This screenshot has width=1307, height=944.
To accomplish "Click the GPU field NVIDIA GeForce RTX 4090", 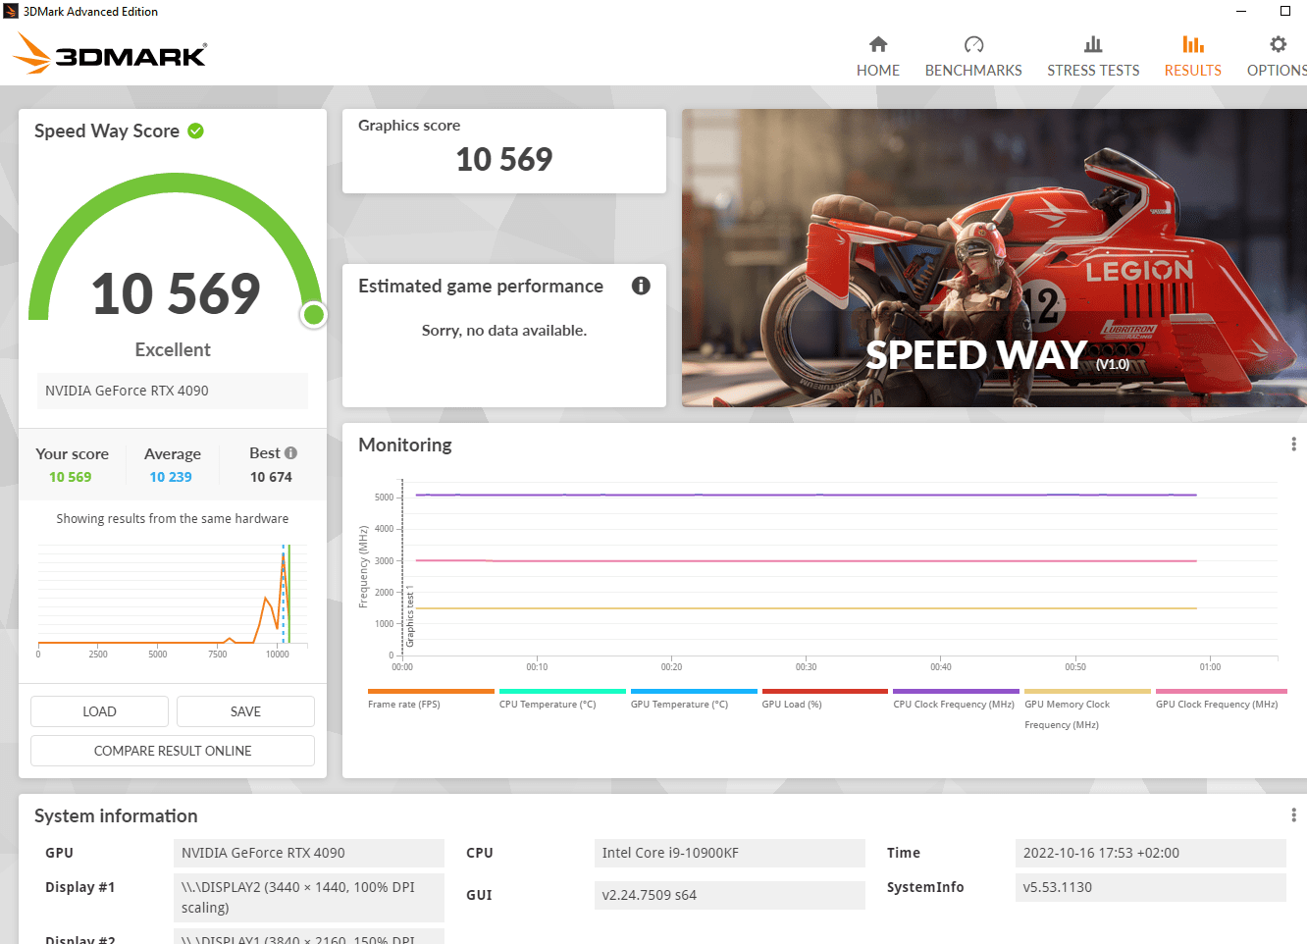I will tap(309, 853).
